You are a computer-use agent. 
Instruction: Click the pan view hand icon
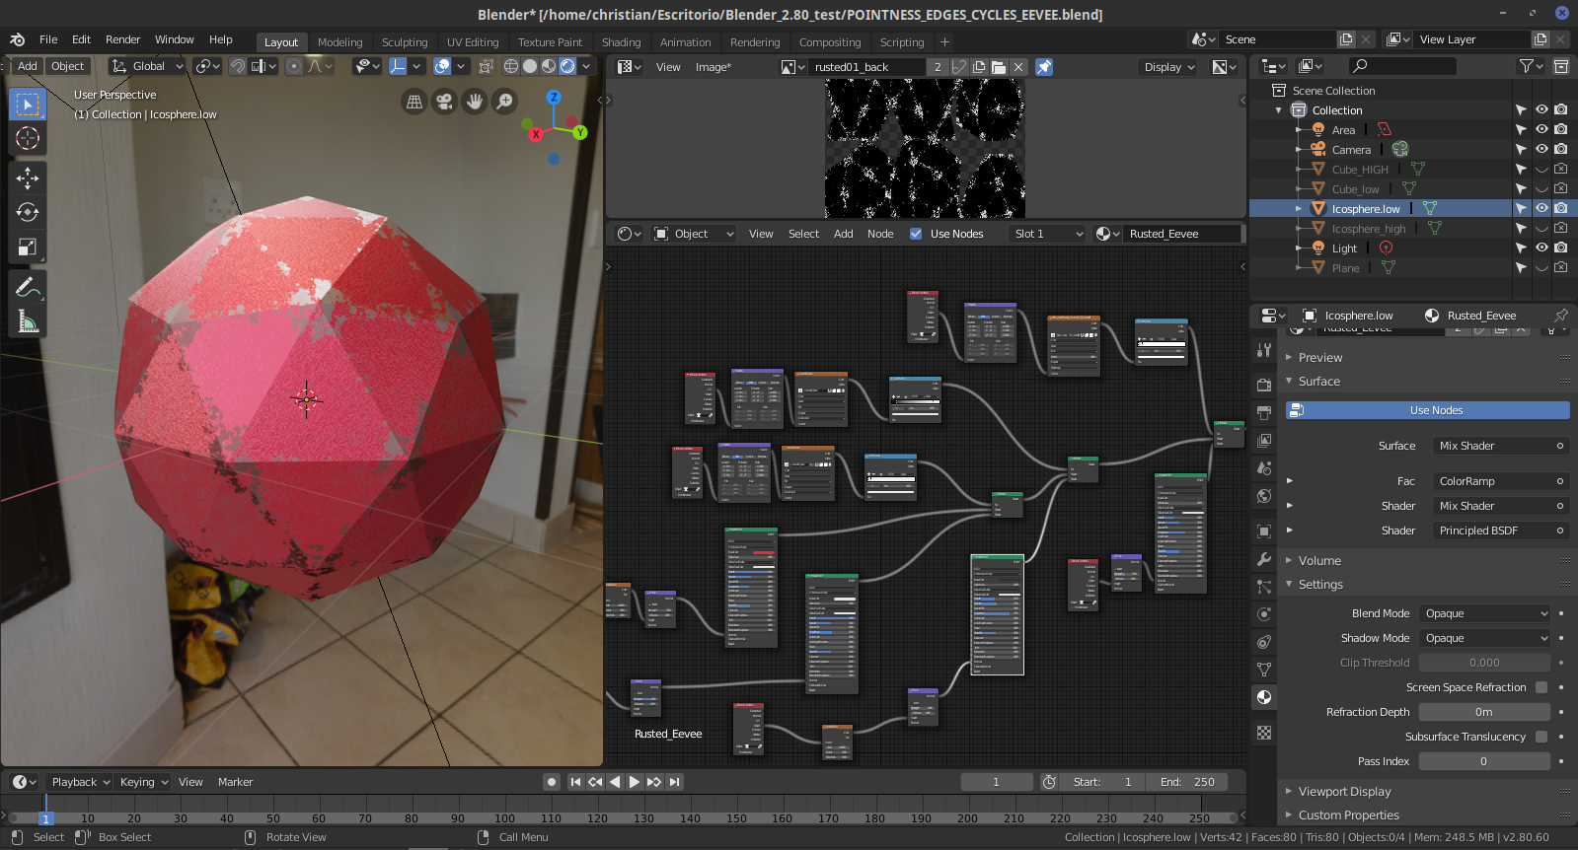pos(475,102)
